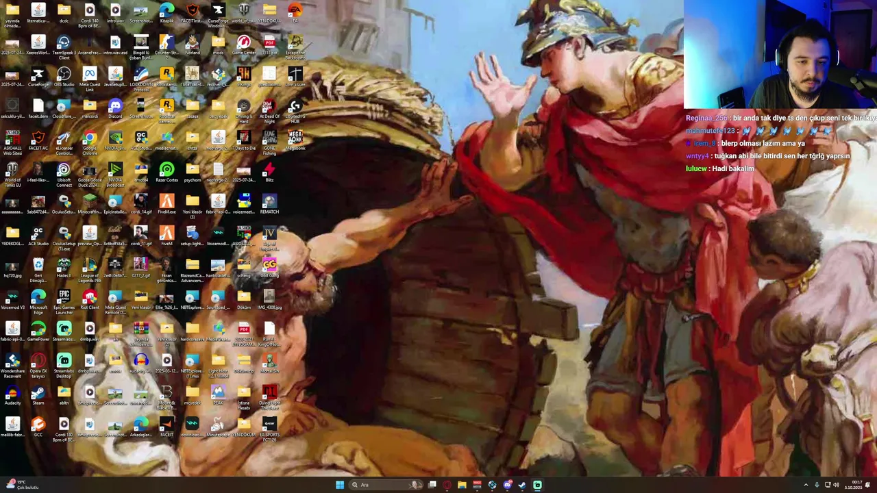Image resolution: width=877 pixels, height=493 pixels.
Task: Select the Geri Dönüşüm recycle bin
Action: point(38,270)
